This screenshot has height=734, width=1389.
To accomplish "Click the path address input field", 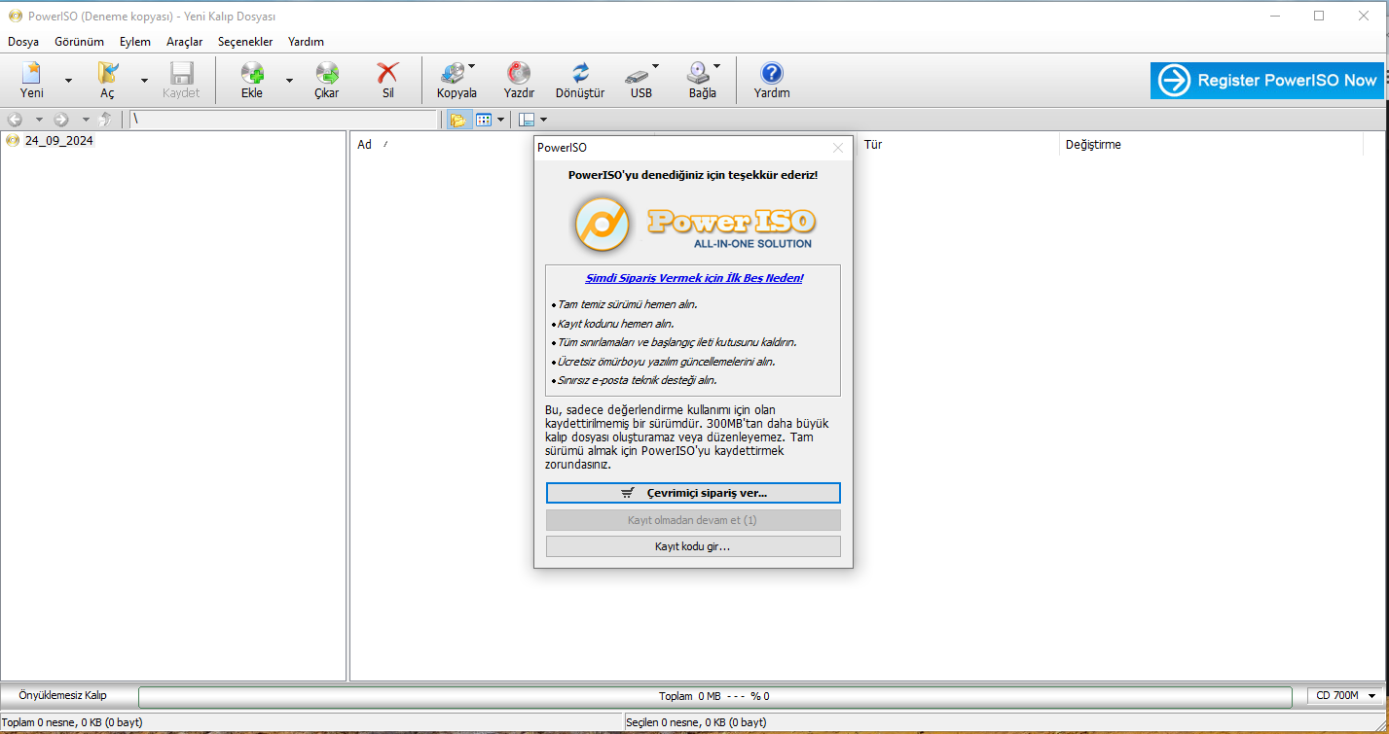I will [x=283, y=120].
